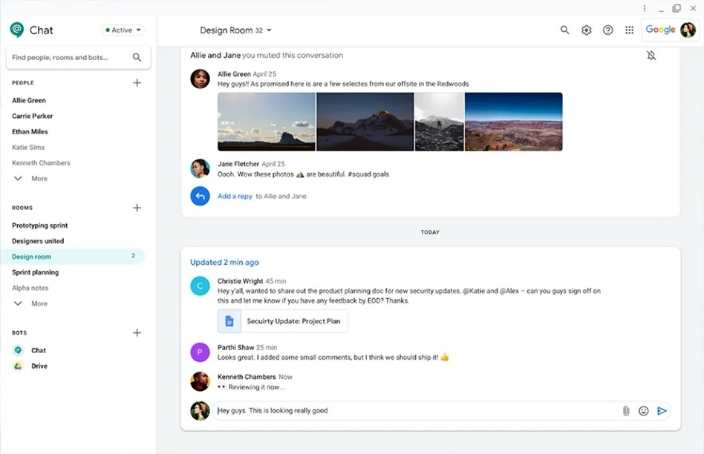The height and width of the screenshot is (454, 704).
Task: Open the help question mark icon
Action: (x=607, y=30)
